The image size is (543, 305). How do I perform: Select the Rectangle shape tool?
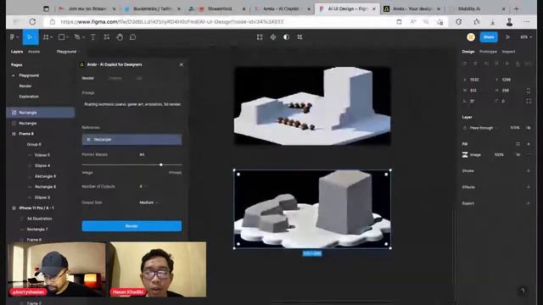61,37
